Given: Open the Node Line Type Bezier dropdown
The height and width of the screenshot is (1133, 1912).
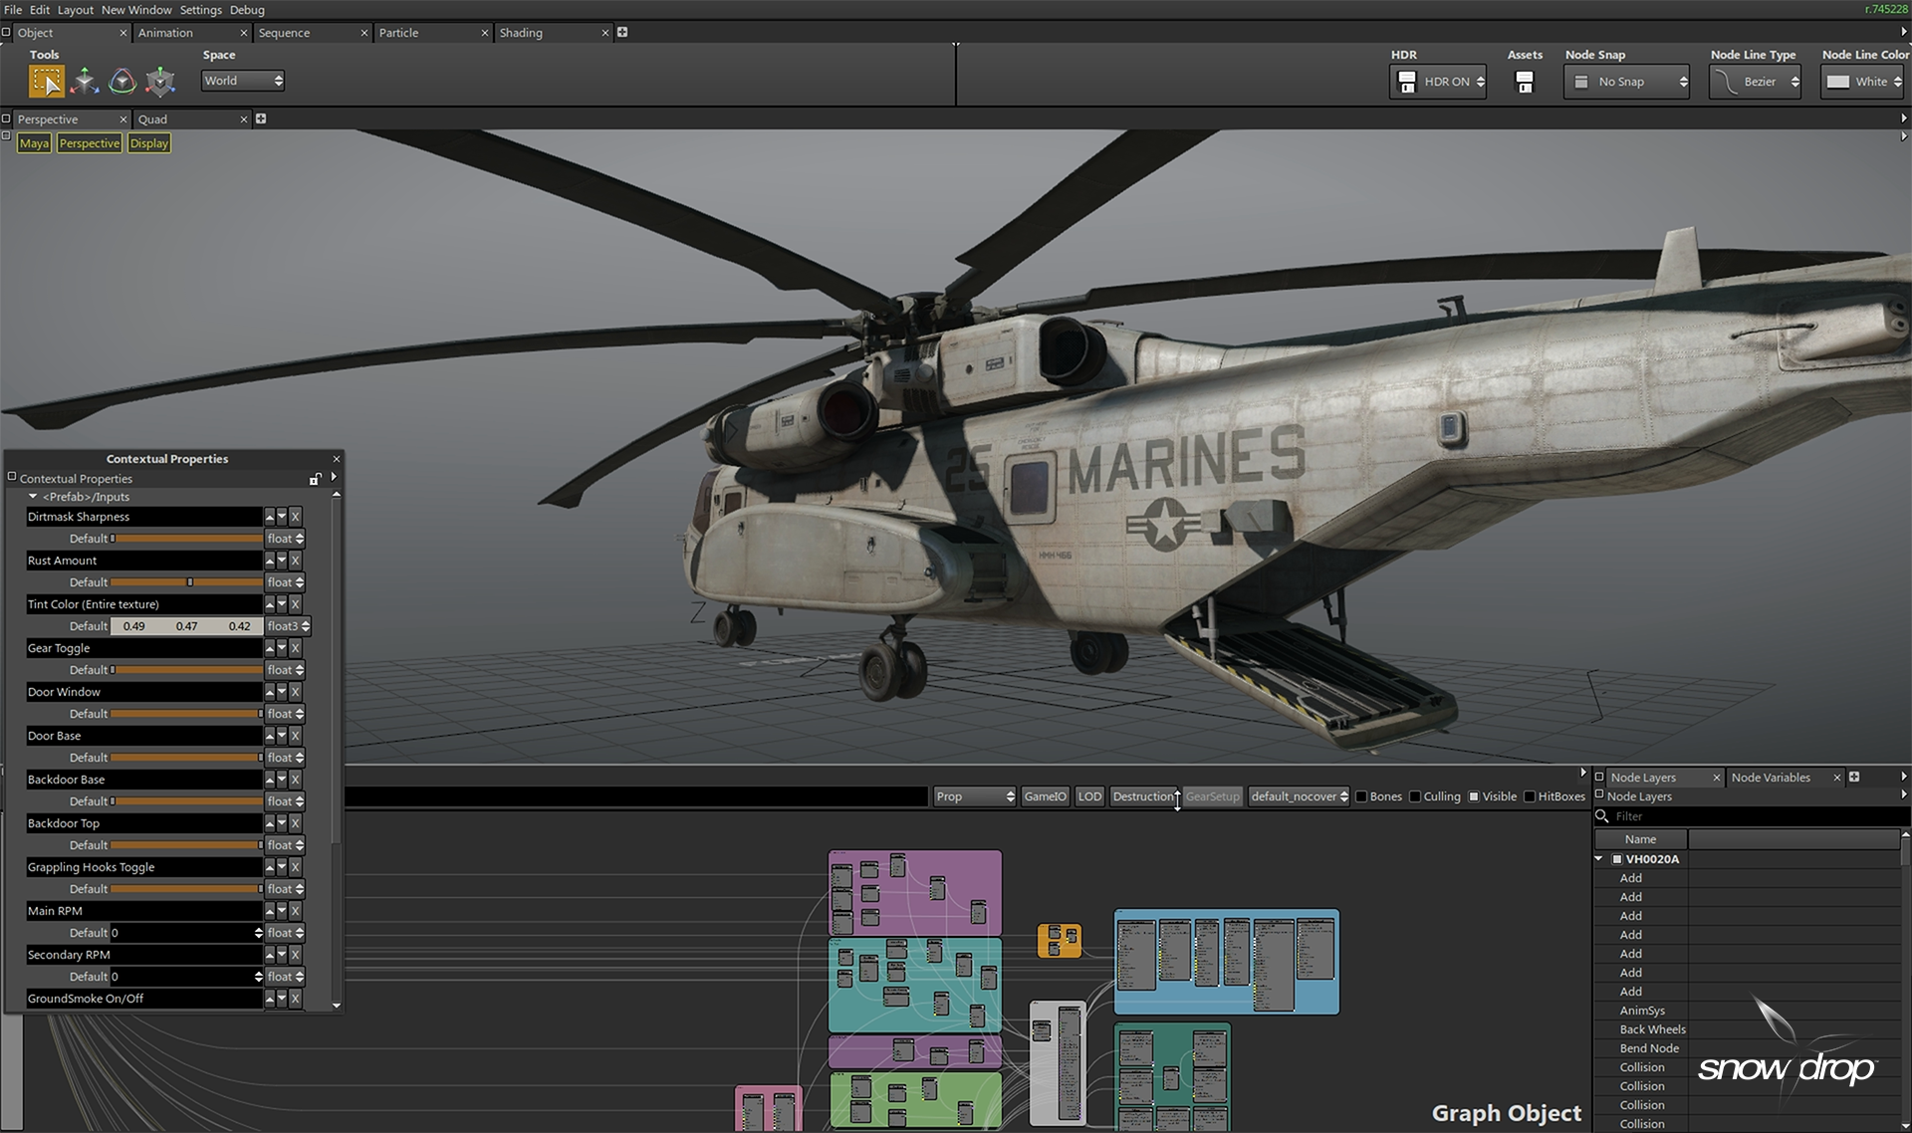Looking at the screenshot, I should [1757, 82].
